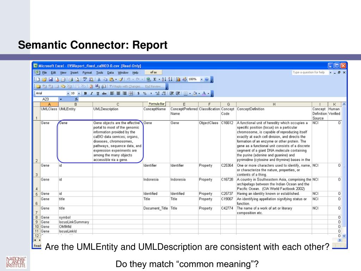Open the Data menu
Image resolution: width=361 pixels, height=271 pixels.
110,73
